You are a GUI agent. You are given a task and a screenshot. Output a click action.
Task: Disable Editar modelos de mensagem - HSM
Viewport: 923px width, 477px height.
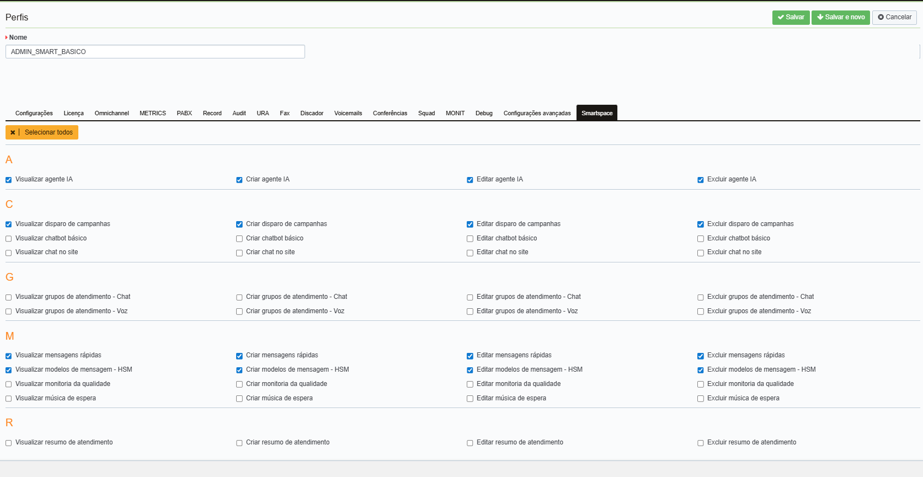point(470,371)
